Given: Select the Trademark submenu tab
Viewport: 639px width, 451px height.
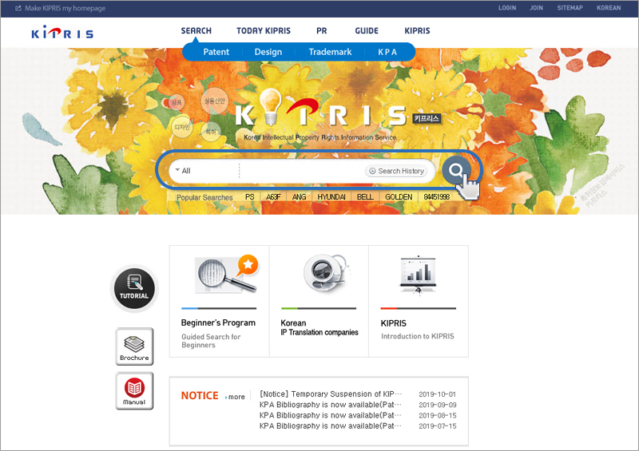Looking at the screenshot, I should [330, 52].
